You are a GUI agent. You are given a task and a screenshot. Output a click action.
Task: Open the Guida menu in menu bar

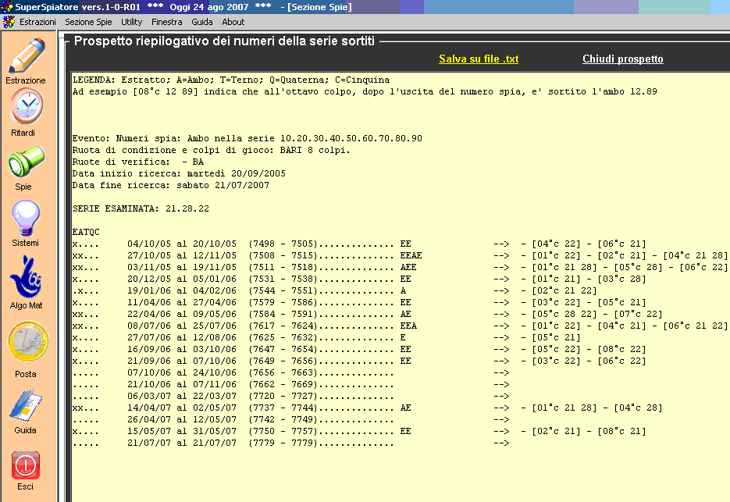[202, 22]
